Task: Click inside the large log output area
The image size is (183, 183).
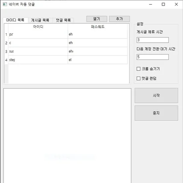Action: click(67, 136)
